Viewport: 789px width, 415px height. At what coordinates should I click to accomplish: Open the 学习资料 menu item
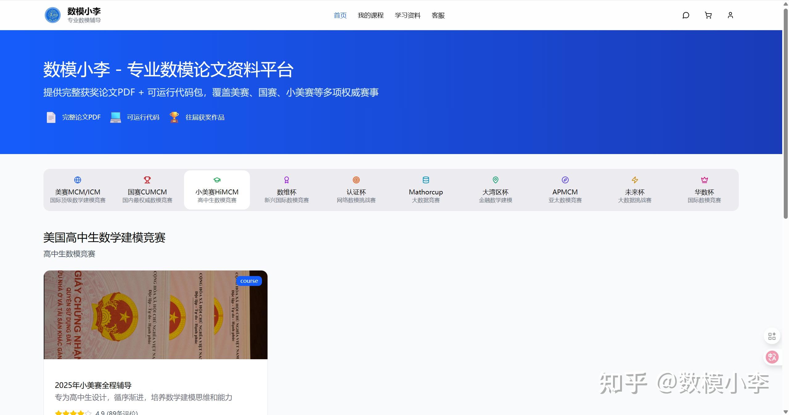point(408,15)
